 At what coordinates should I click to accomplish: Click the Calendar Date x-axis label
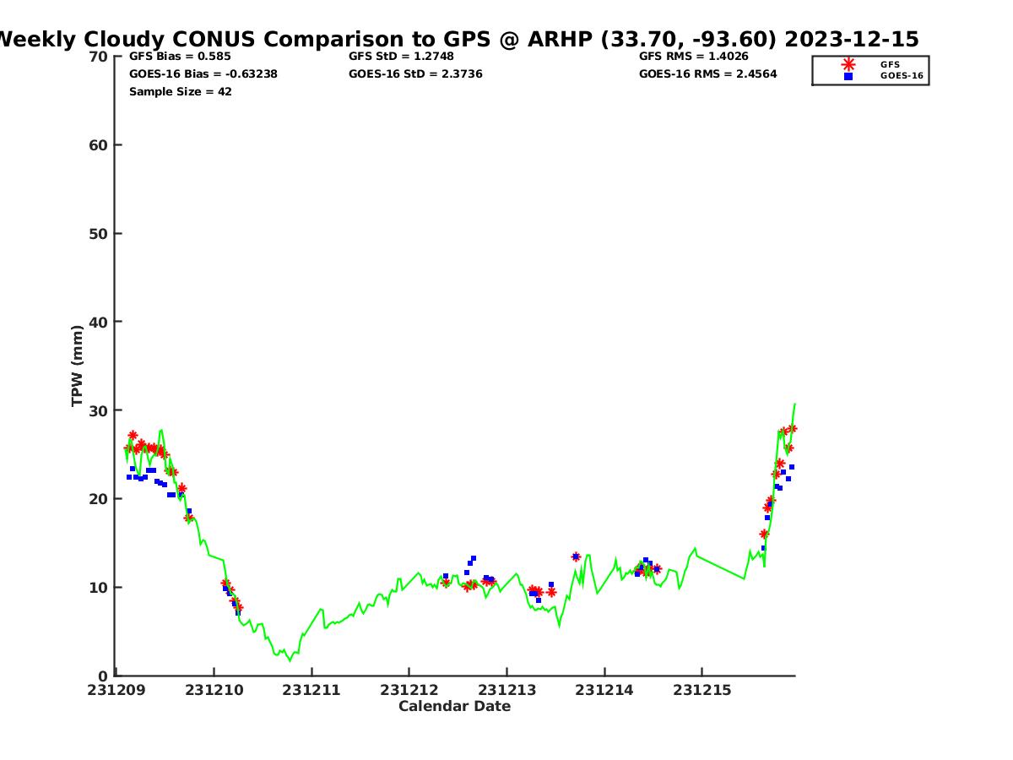454,706
